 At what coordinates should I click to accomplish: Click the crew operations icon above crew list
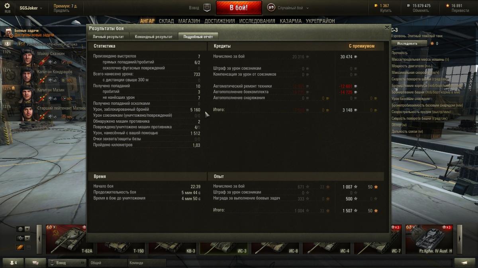(8, 44)
